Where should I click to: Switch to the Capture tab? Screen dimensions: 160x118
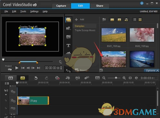click(x=61, y=6)
